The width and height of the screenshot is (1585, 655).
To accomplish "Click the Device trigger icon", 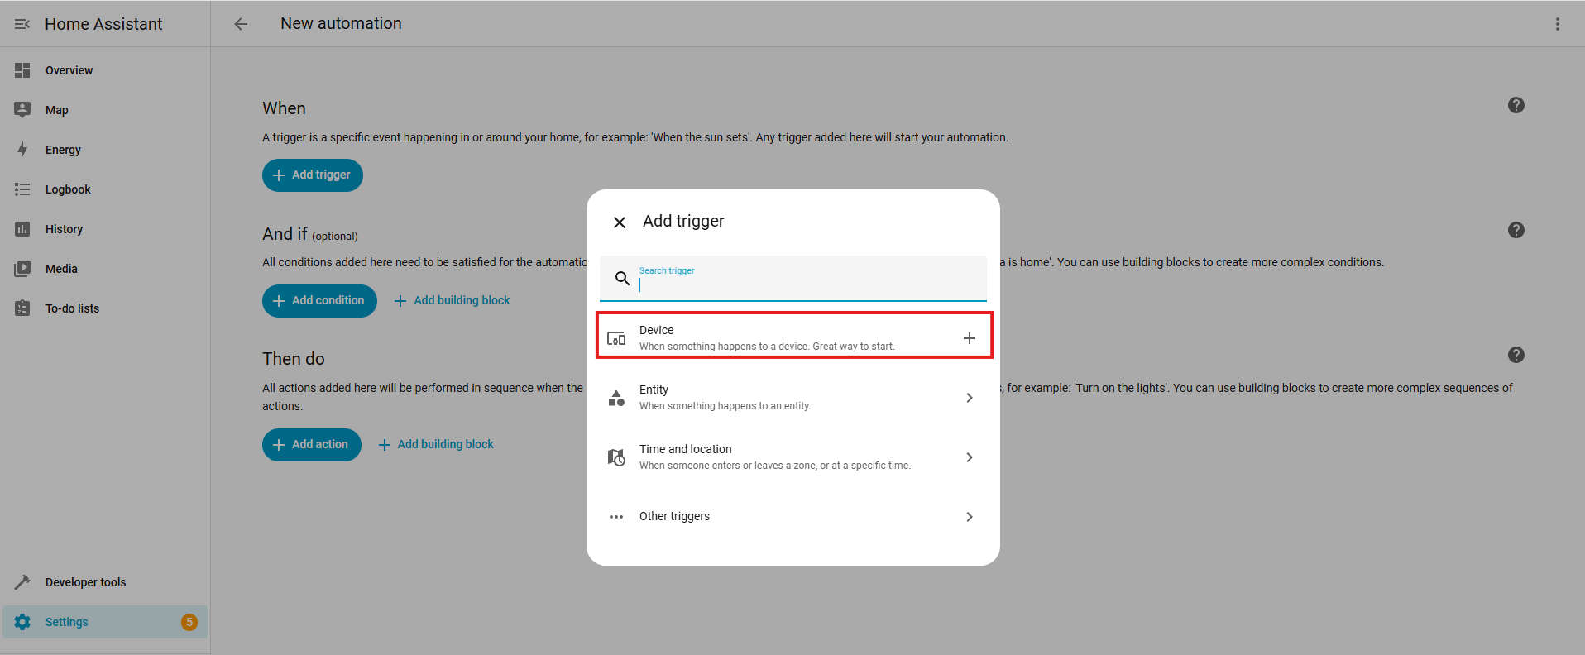I will pyautogui.click(x=616, y=338).
